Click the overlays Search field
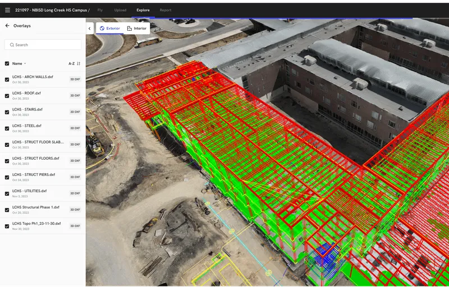The width and height of the screenshot is (449, 287). pyautogui.click(x=43, y=45)
